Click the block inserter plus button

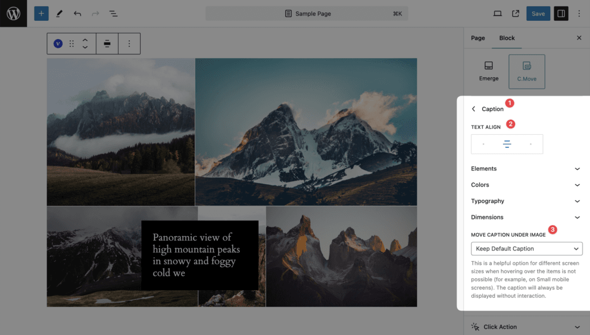click(41, 14)
